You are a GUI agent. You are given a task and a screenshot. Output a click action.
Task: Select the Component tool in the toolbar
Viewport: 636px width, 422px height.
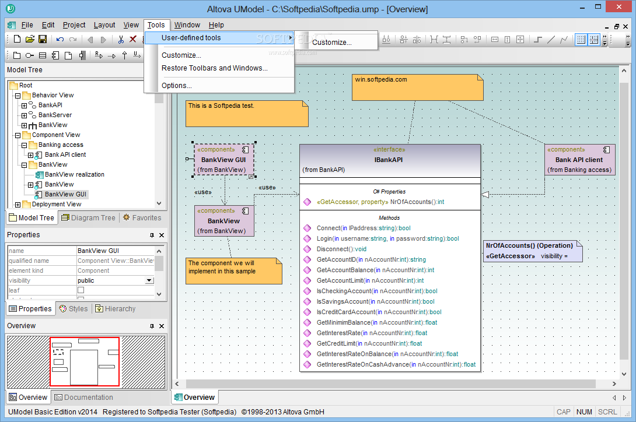click(55, 55)
